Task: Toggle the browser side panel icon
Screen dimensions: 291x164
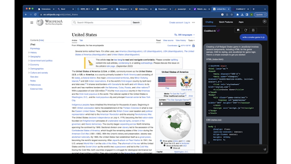Action: tap(247, 15)
